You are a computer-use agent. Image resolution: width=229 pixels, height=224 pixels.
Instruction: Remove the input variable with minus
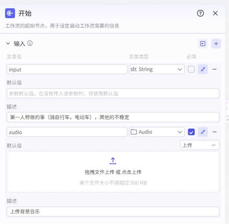point(214,69)
